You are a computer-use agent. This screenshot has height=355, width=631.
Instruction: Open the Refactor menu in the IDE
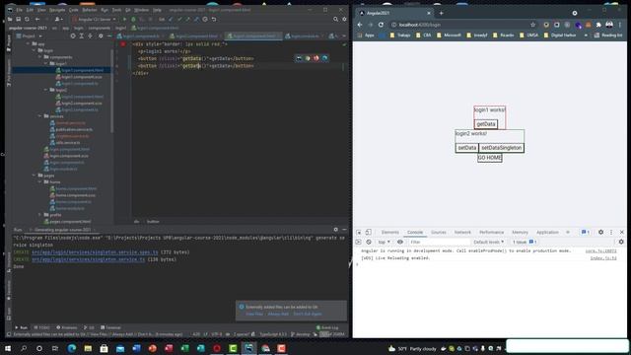click(90, 10)
